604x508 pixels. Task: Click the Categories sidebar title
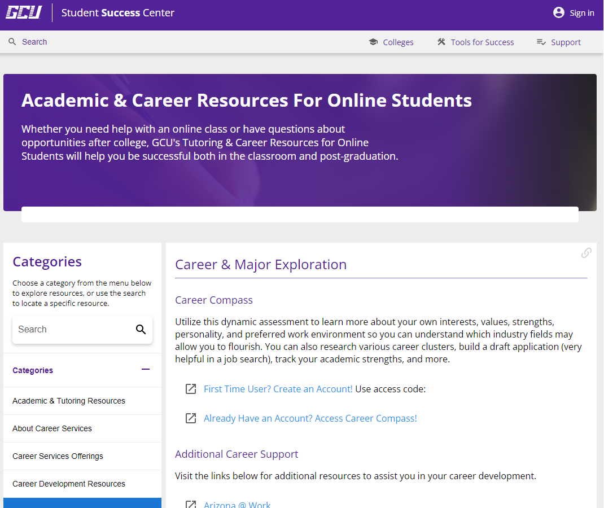[x=47, y=261]
